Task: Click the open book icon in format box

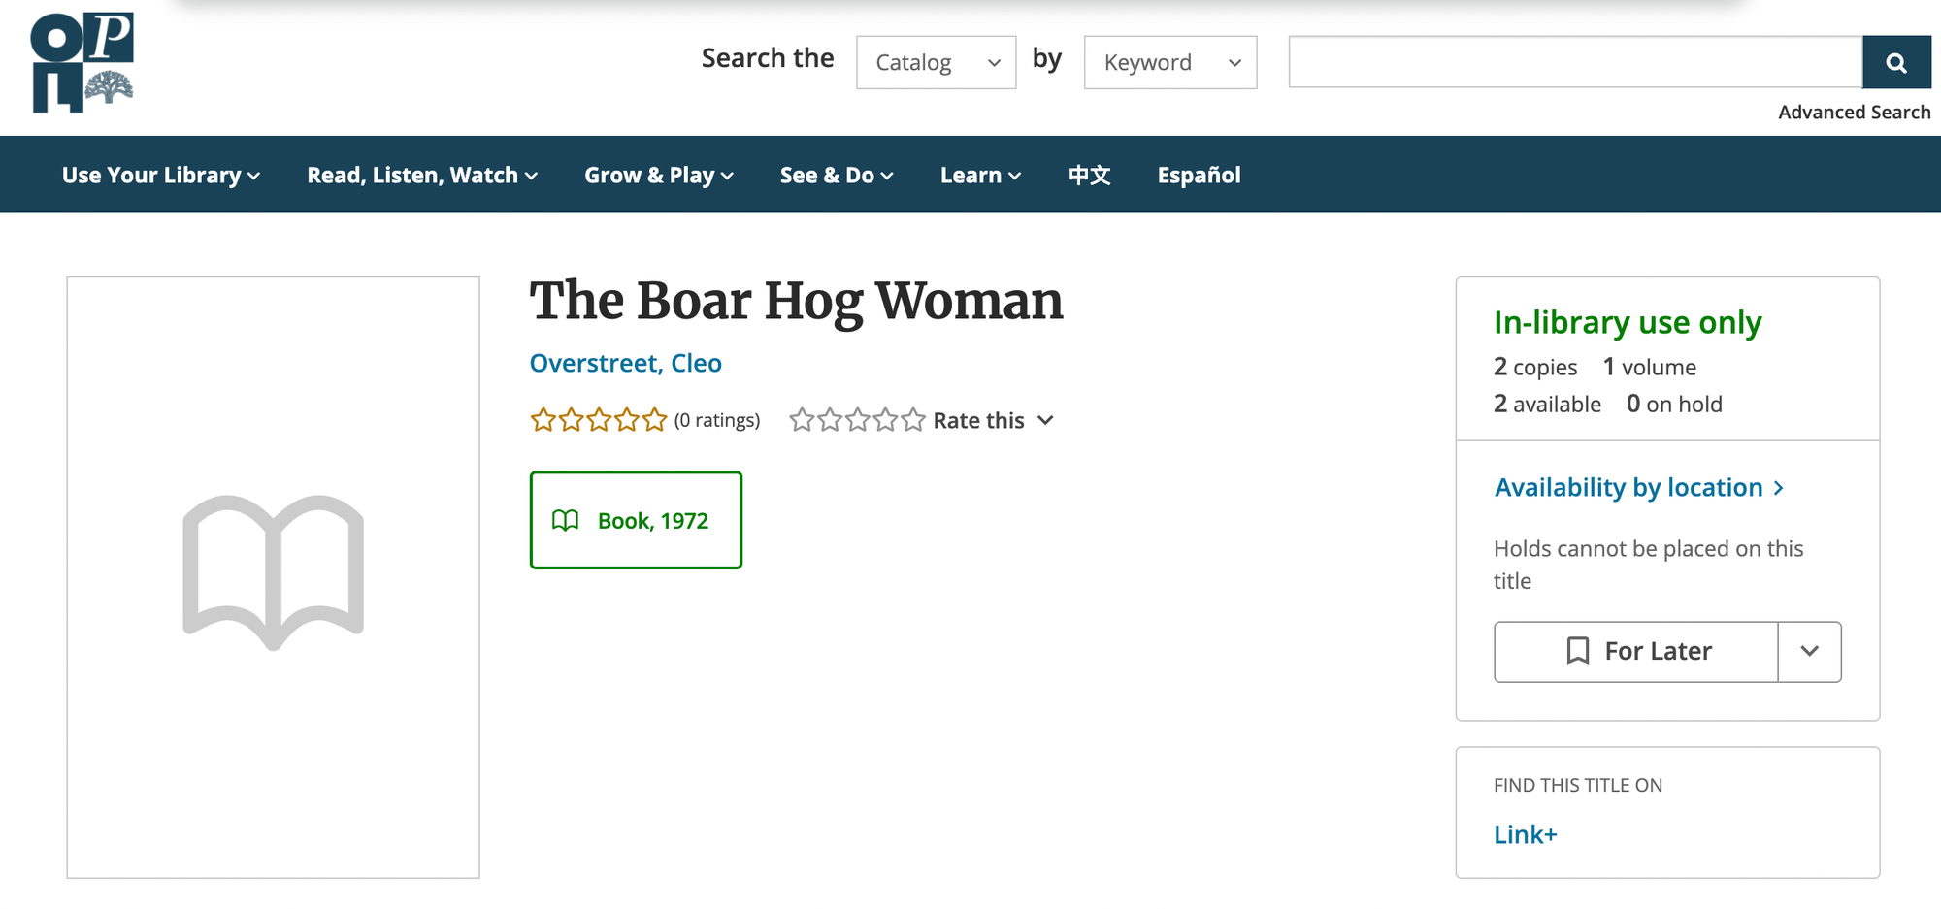Action: (565, 521)
